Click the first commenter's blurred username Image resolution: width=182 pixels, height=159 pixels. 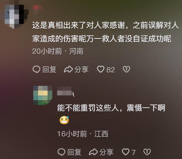coord(38,9)
